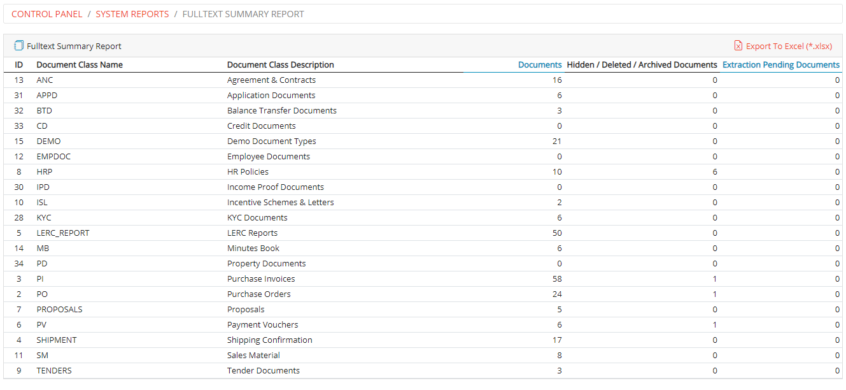Click document count 50 for LERC Reports
The width and height of the screenshot is (846, 390).
557,233
